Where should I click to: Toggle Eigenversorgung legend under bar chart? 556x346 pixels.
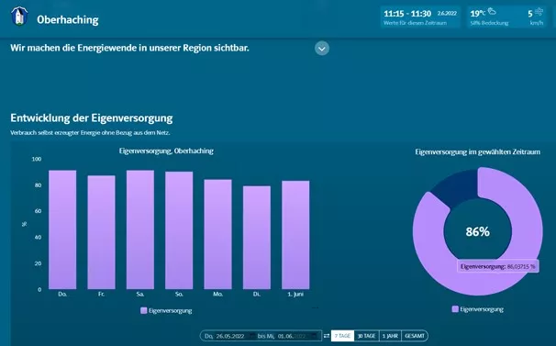click(x=166, y=311)
